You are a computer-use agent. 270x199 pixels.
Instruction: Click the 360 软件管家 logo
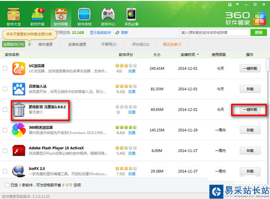[246, 19]
